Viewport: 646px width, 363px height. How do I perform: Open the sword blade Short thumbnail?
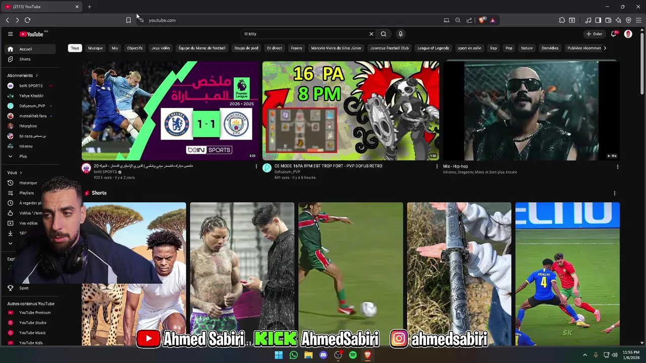coord(459,274)
